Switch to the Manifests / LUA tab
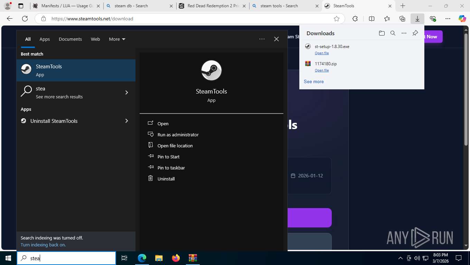 pos(67,6)
